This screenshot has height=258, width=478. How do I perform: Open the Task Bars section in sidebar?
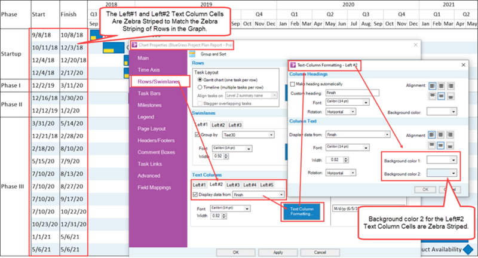tap(149, 94)
